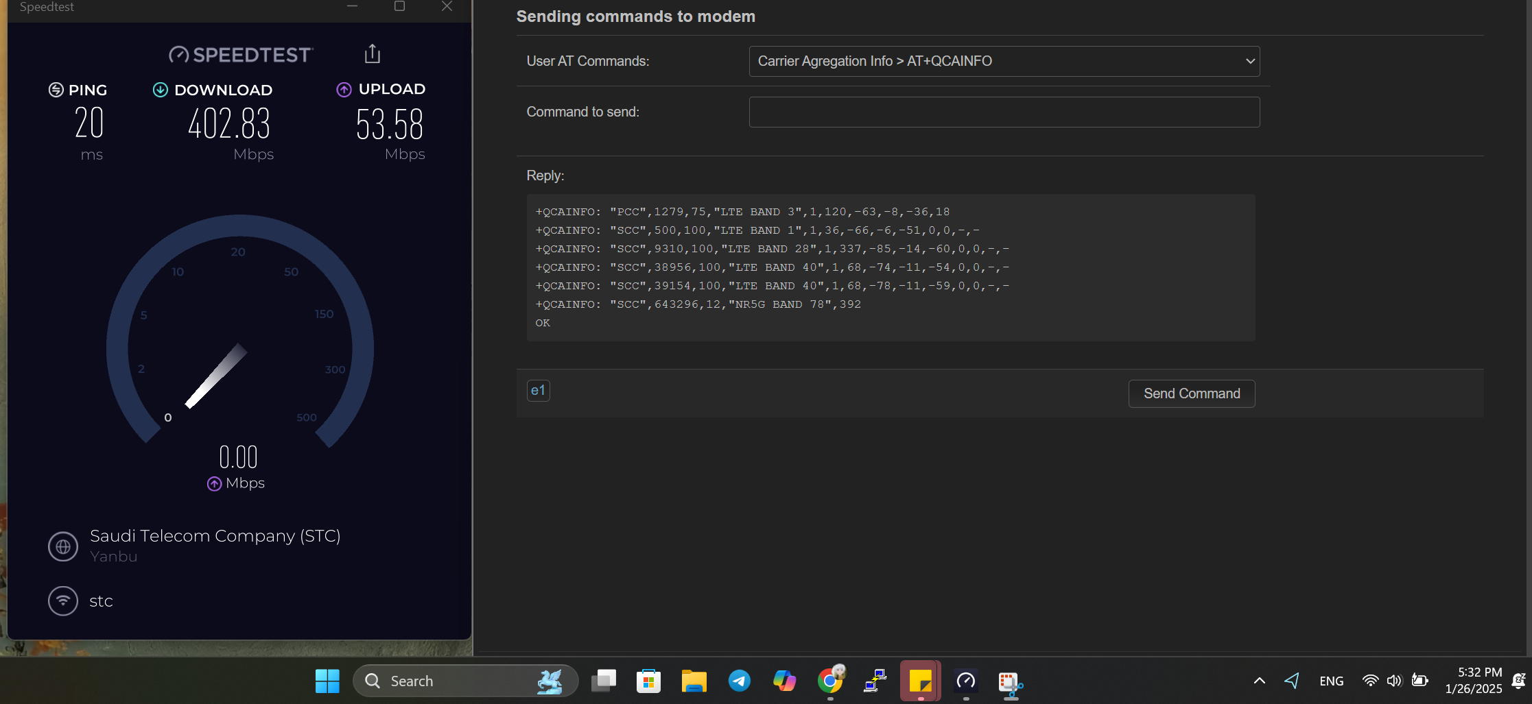
Task: Click the 402.83 download result
Action: [x=229, y=124]
